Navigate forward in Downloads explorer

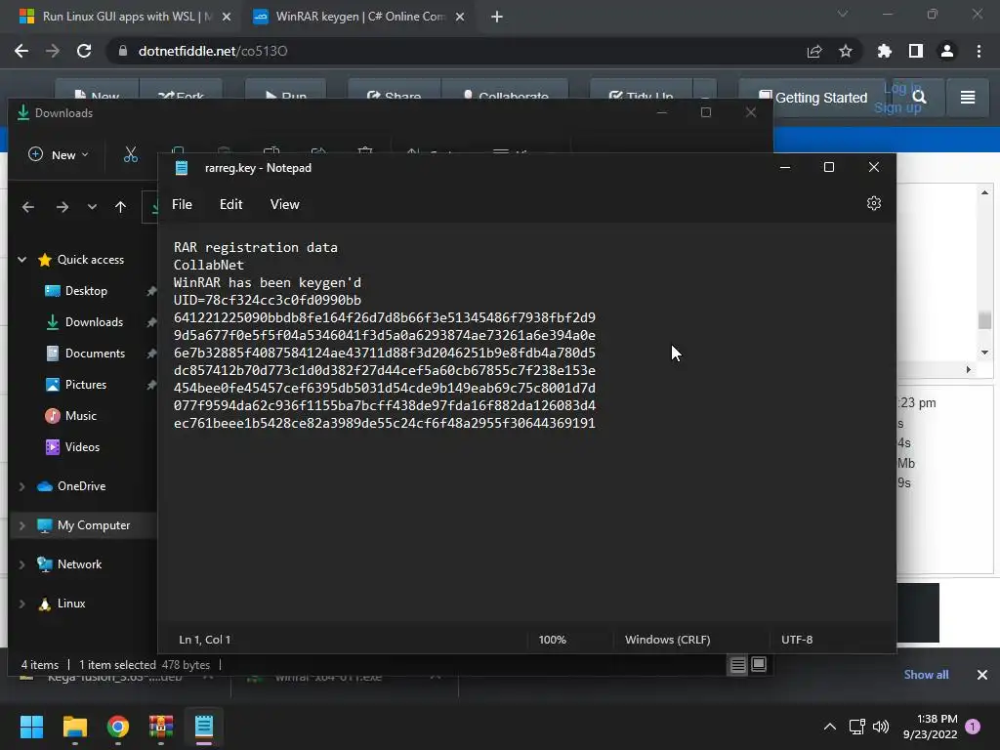coord(62,207)
